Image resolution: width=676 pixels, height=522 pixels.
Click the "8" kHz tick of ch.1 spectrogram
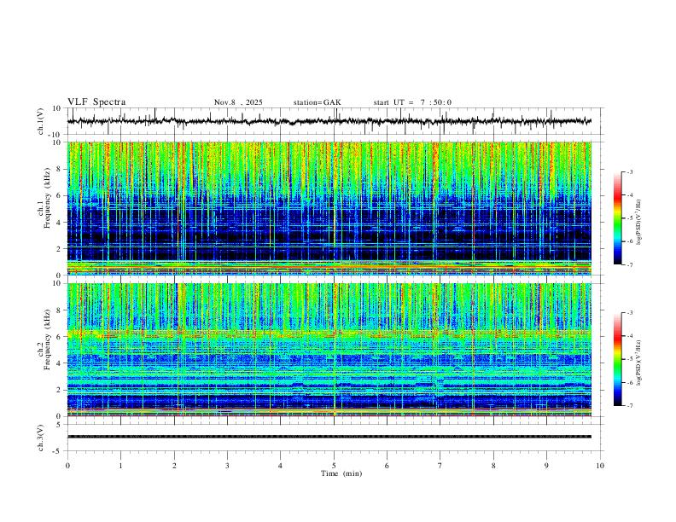60,169
